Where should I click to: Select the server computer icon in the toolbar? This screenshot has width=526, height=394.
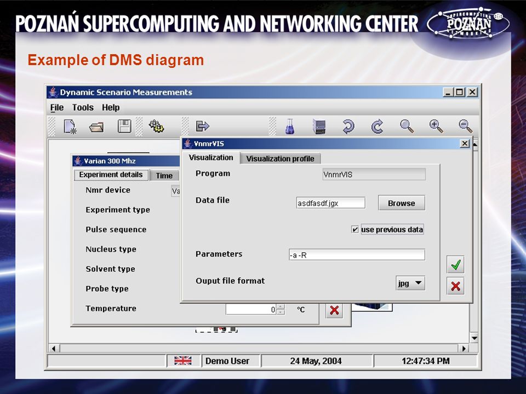319,126
